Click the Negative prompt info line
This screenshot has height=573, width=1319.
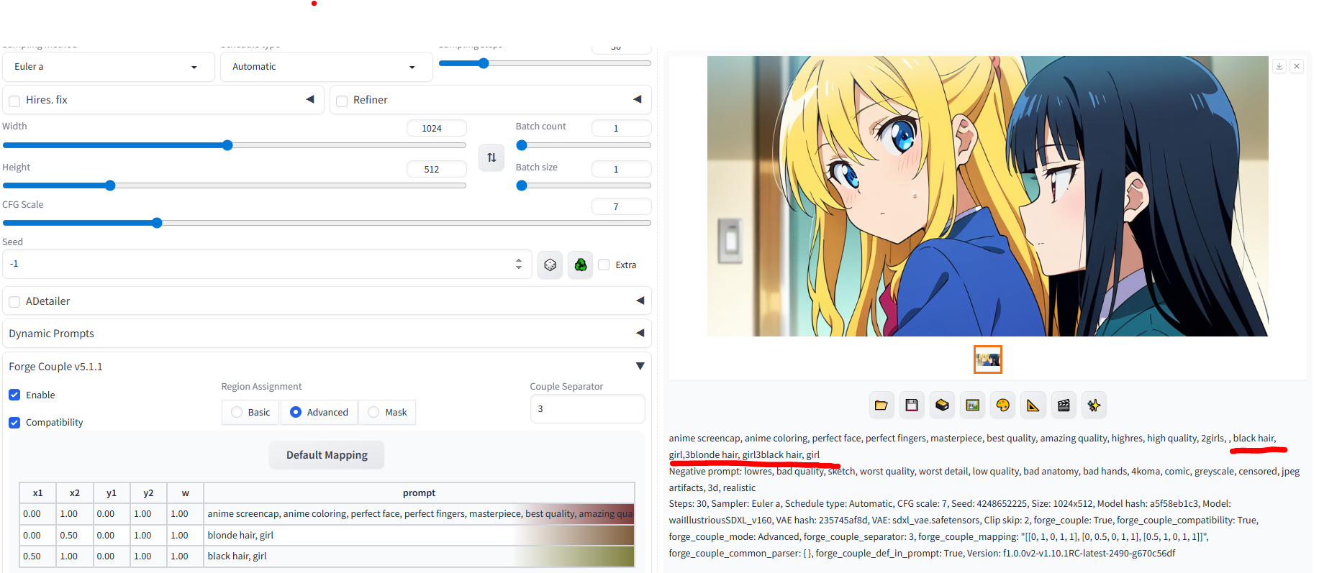(x=984, y=480)
